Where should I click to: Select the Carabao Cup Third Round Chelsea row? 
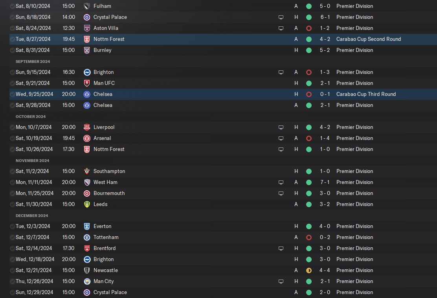point(223,94)
